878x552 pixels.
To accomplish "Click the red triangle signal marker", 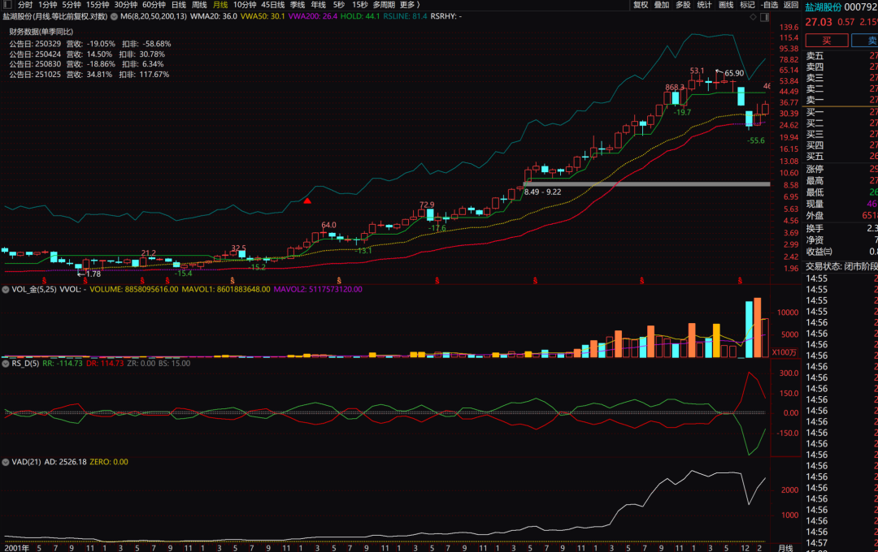I will 307,201.
